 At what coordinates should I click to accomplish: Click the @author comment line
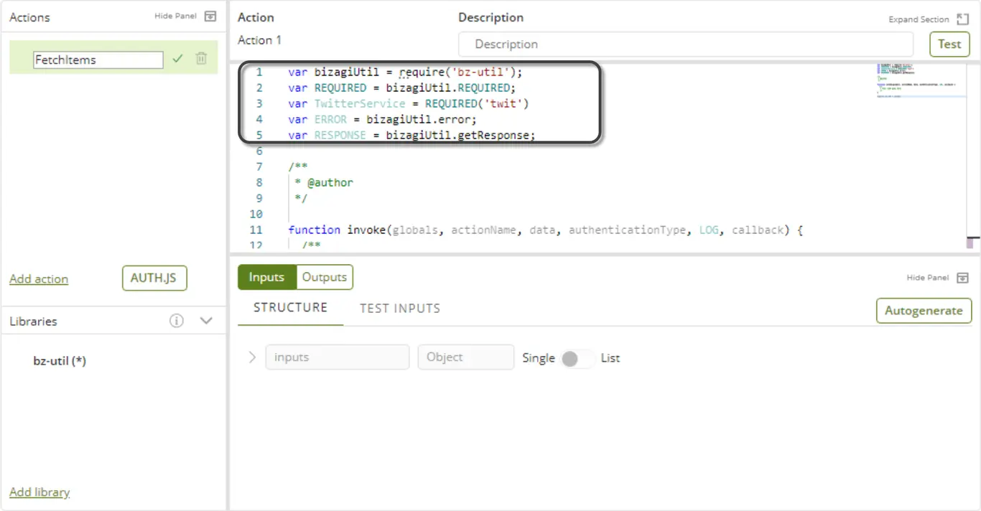324,182
